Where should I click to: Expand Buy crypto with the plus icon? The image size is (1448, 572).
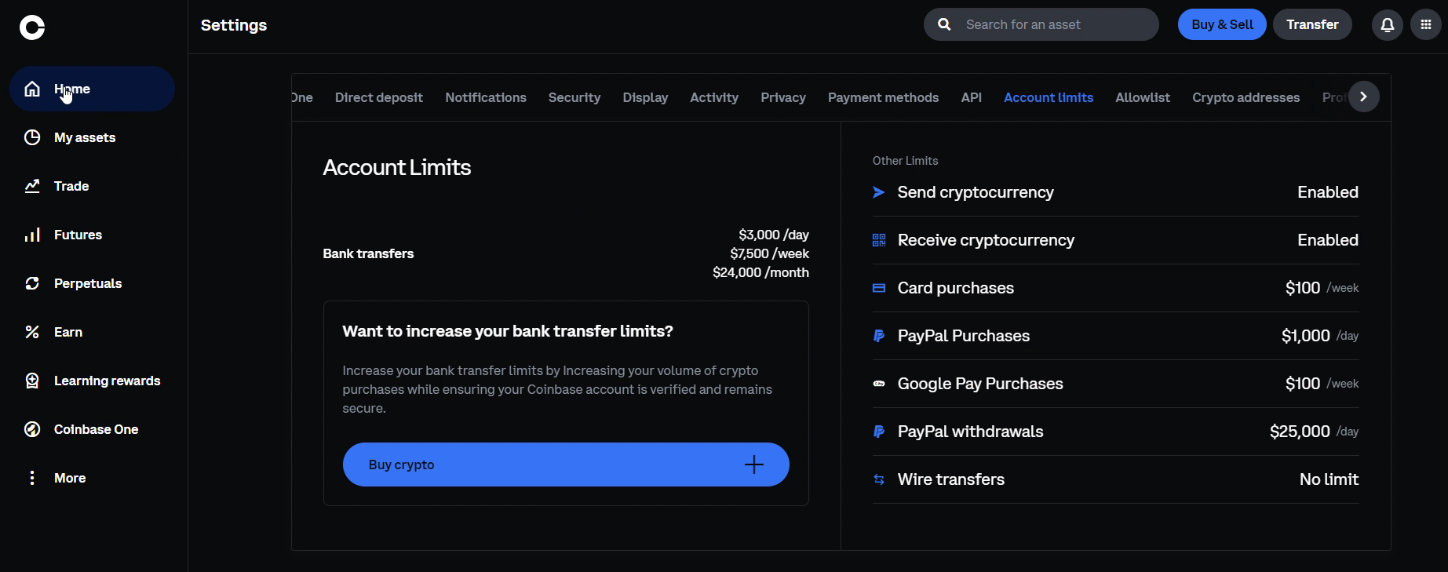[753, 465]
